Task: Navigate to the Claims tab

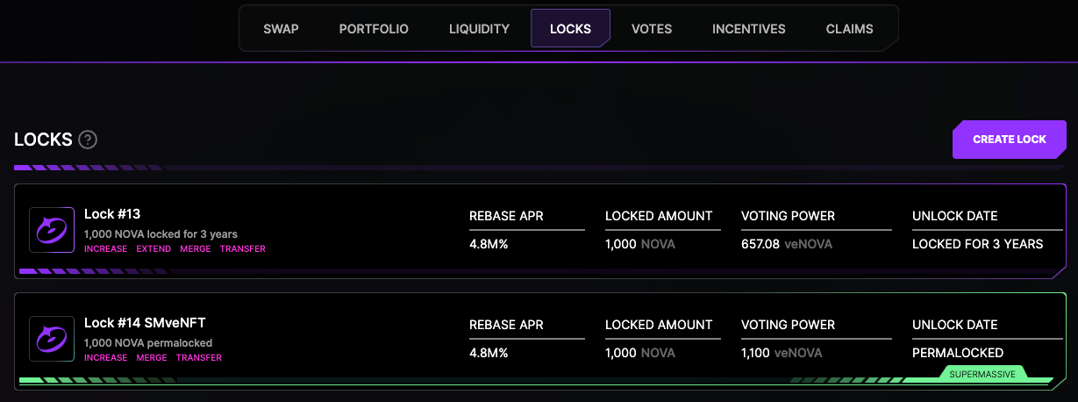Action: pyautogui.click(x=849, y=29)
